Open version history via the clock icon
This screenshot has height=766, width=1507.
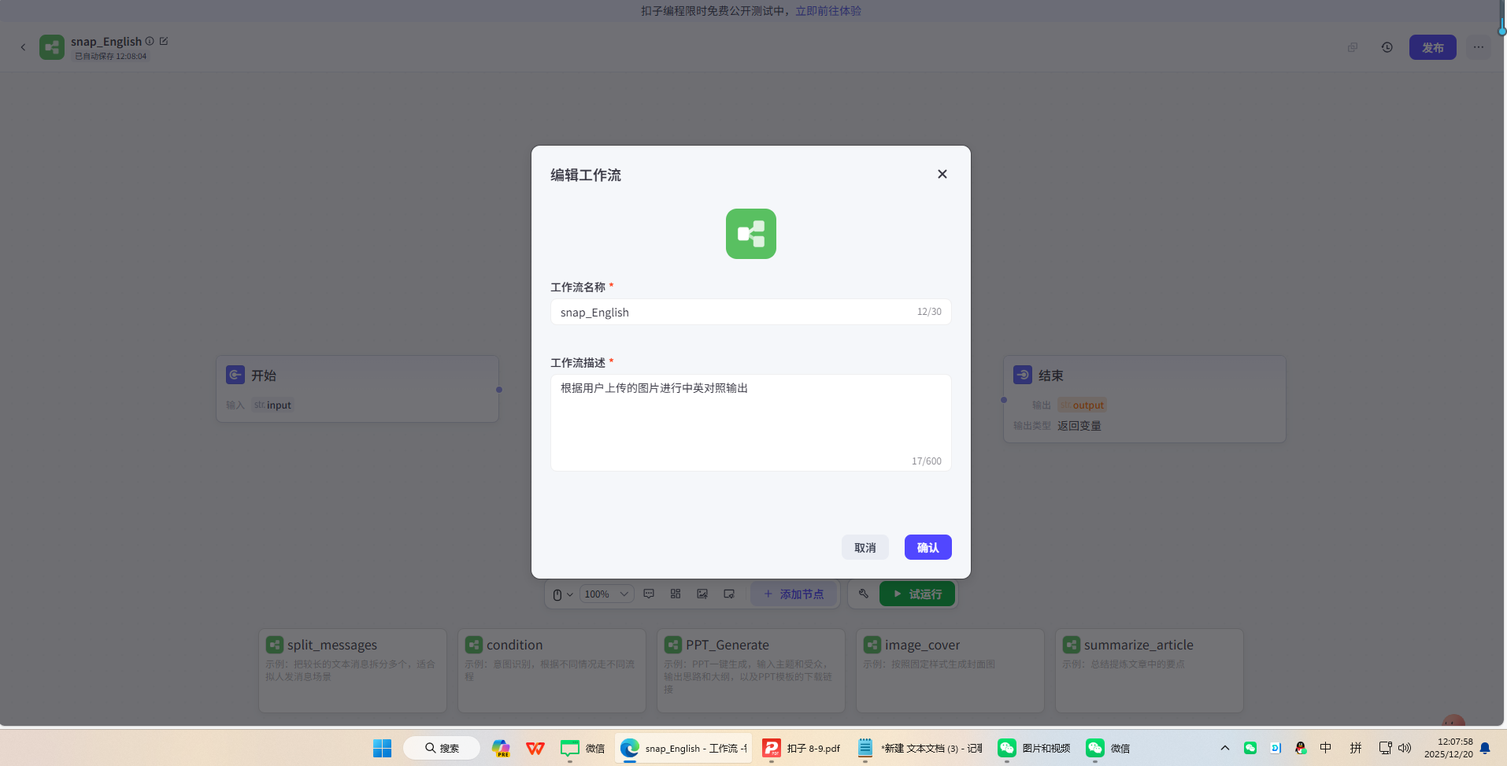pyautogui.click(x=1387, y=47)
